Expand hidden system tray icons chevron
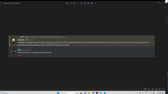The image size is (168, 94). pyautogui.click(x=137, y=93)
